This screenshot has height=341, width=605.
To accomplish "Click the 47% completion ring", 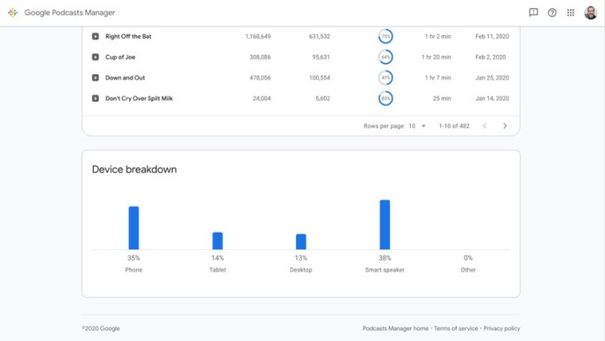I will pos(385,77).
